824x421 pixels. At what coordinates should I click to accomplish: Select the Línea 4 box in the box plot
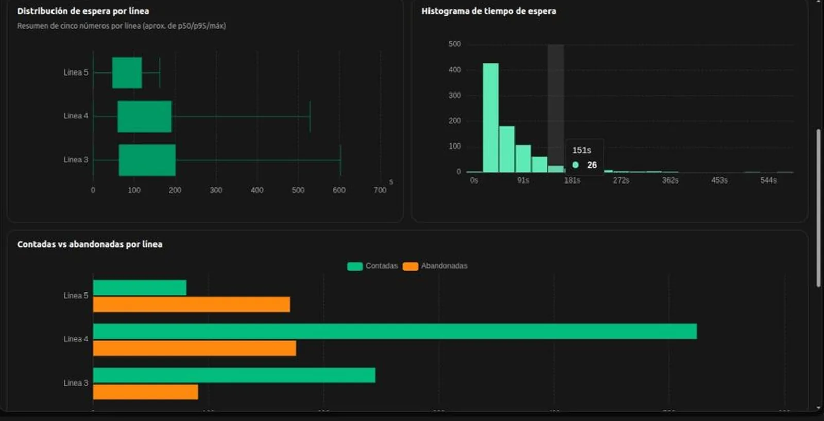tap(145, 117)
